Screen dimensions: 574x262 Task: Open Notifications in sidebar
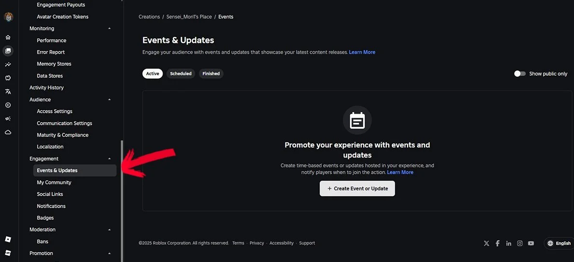click(x=51, y=206)
